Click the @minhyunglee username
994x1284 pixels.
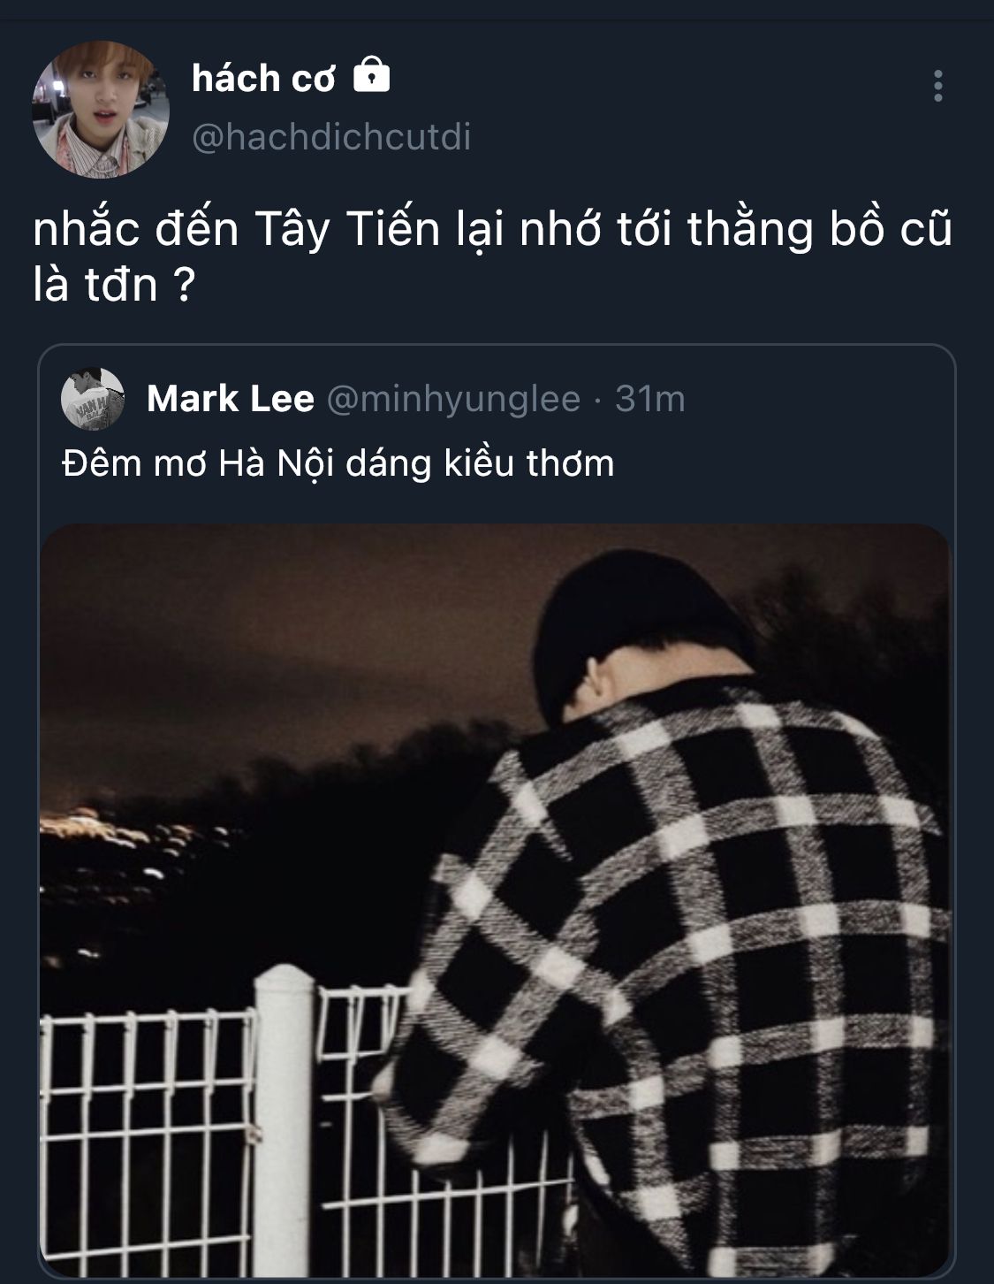(x=453, y=400)
